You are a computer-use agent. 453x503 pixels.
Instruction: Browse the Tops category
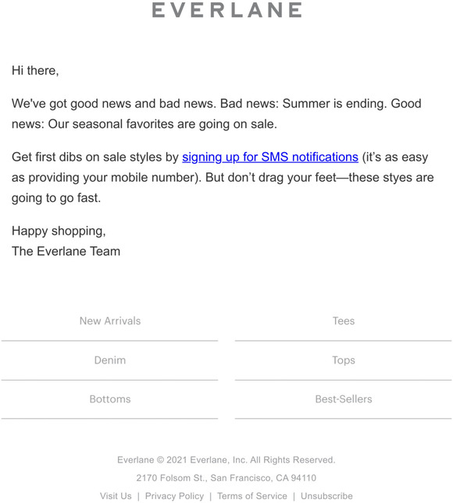pyautogui.click(x=344, y=360)
